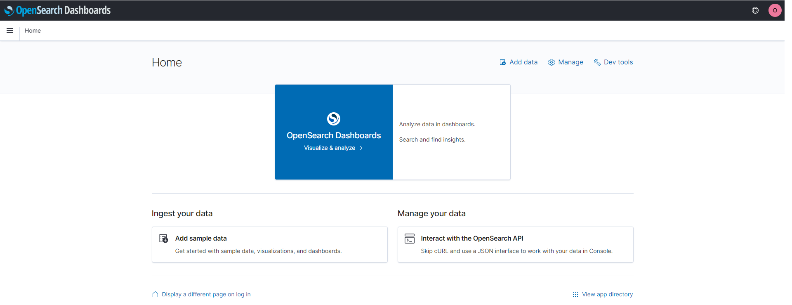Click the app directory grid icon
Image resolution: width=792 pixels, height=305 pixels.
[x=575, y=294]
